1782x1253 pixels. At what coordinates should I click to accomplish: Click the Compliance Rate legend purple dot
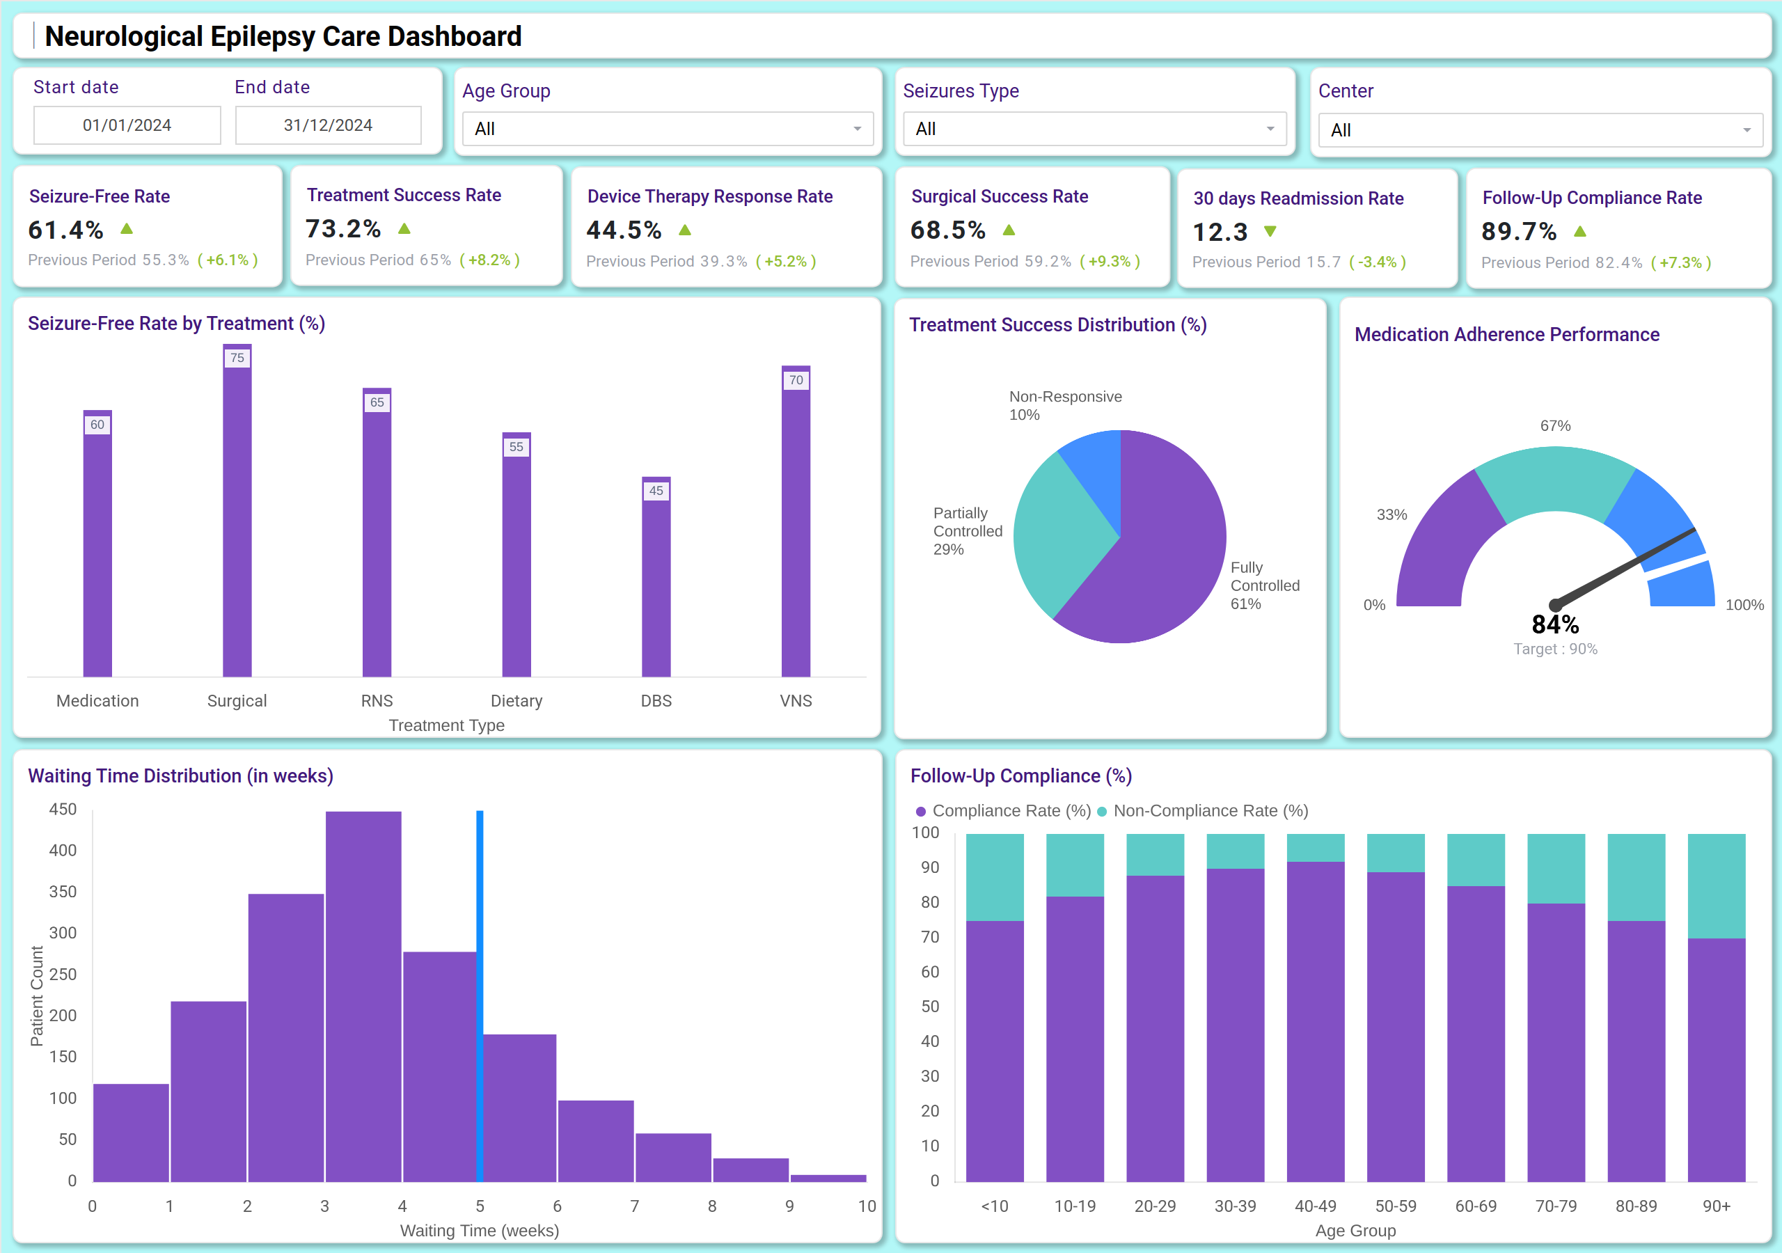pyautogui.click(x=921, y=811)
